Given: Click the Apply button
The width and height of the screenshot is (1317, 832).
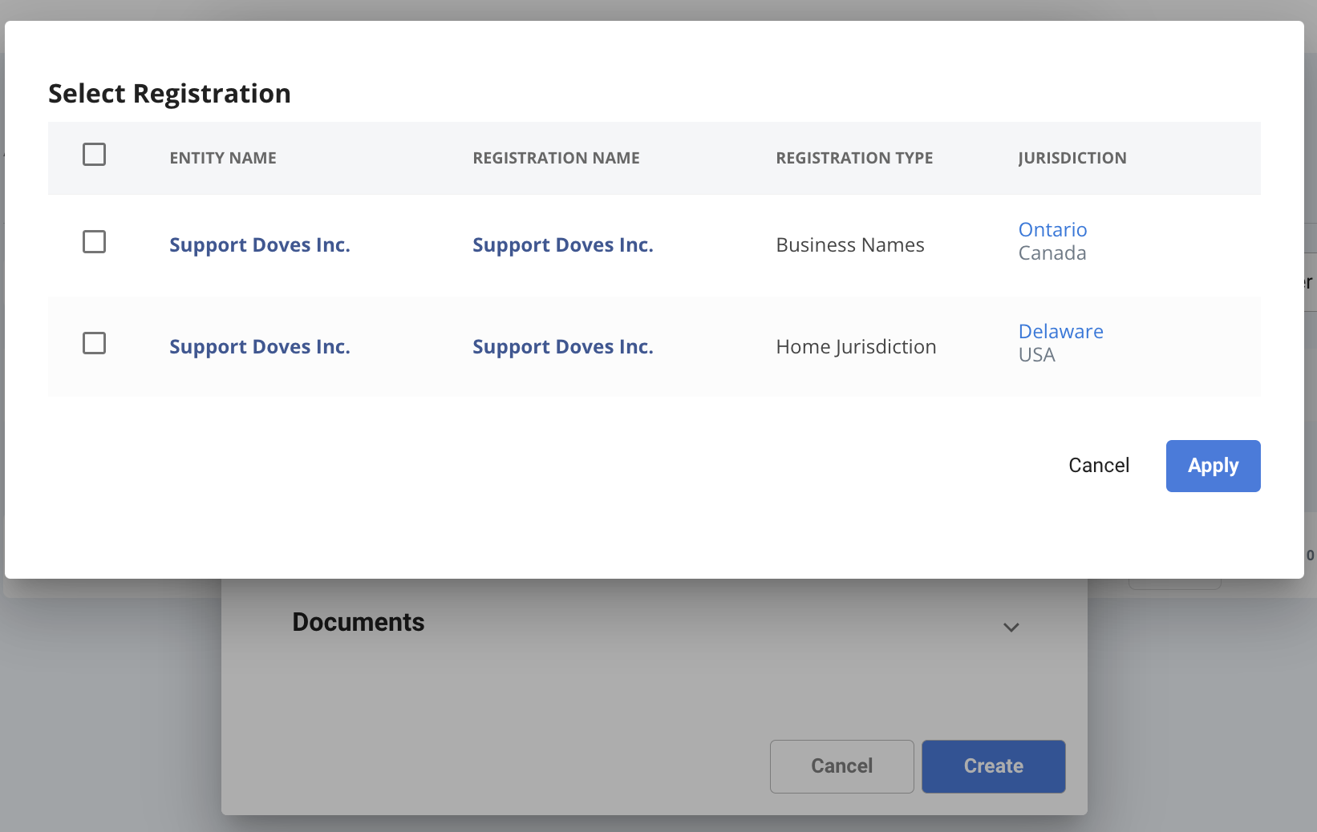Looking at the screenshot, I should click(x=1212, y=466).
